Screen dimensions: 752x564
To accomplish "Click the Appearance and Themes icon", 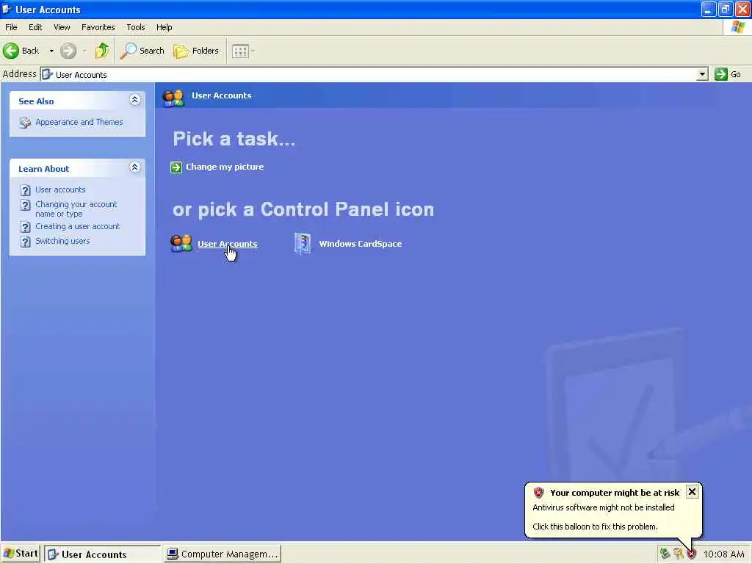I will (x=25, y=123).
